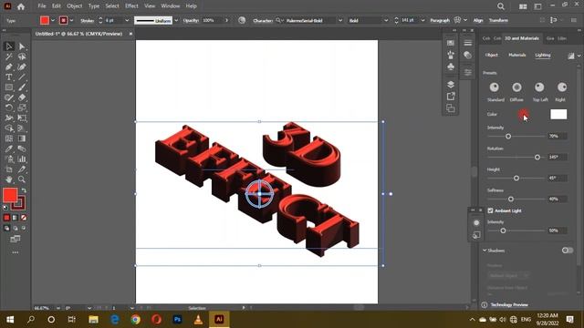
Task: Go to the Home screen icon
Action: pos(21,6)
